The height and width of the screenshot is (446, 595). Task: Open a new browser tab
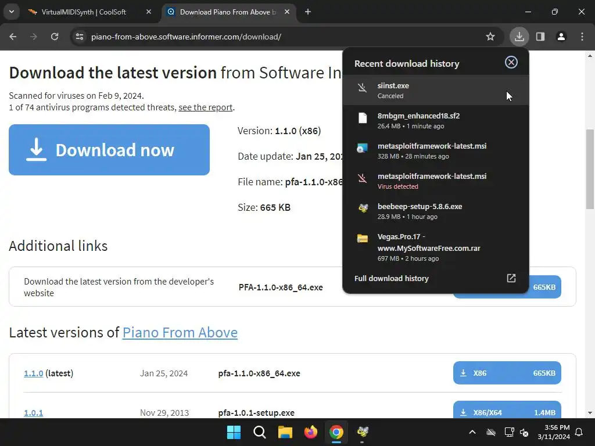[x=308, y=12]
